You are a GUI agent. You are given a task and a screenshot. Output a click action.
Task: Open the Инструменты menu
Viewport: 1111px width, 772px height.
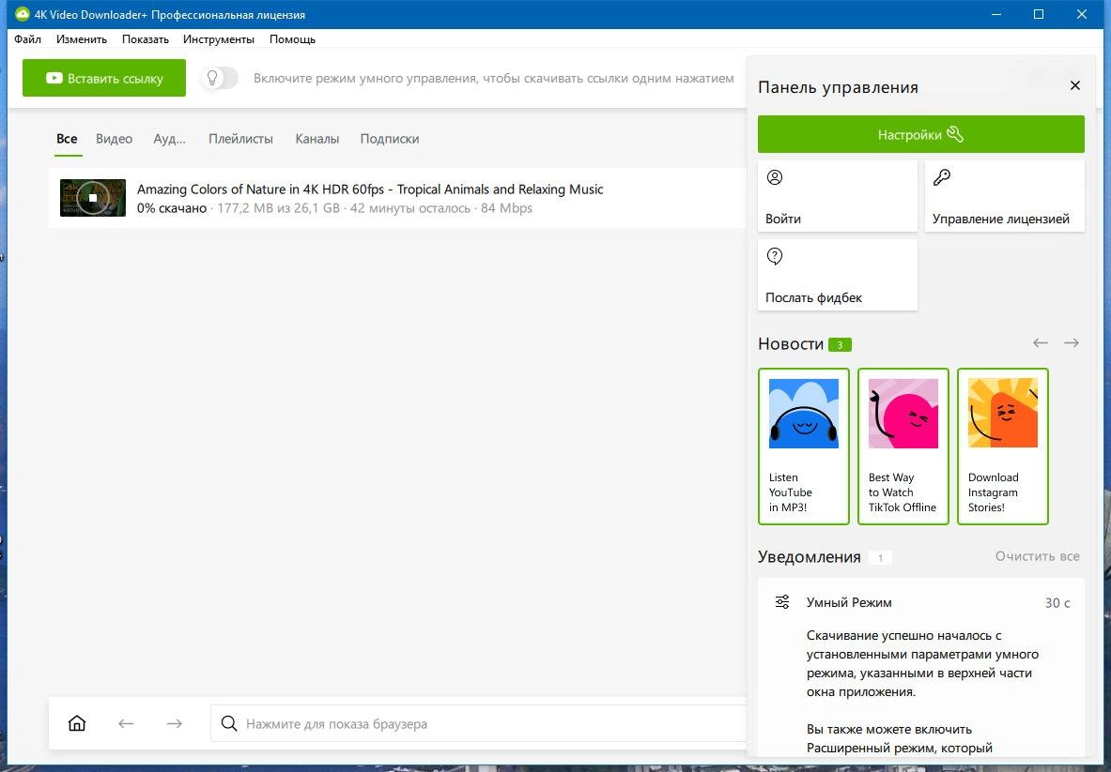tap(218, 39)
